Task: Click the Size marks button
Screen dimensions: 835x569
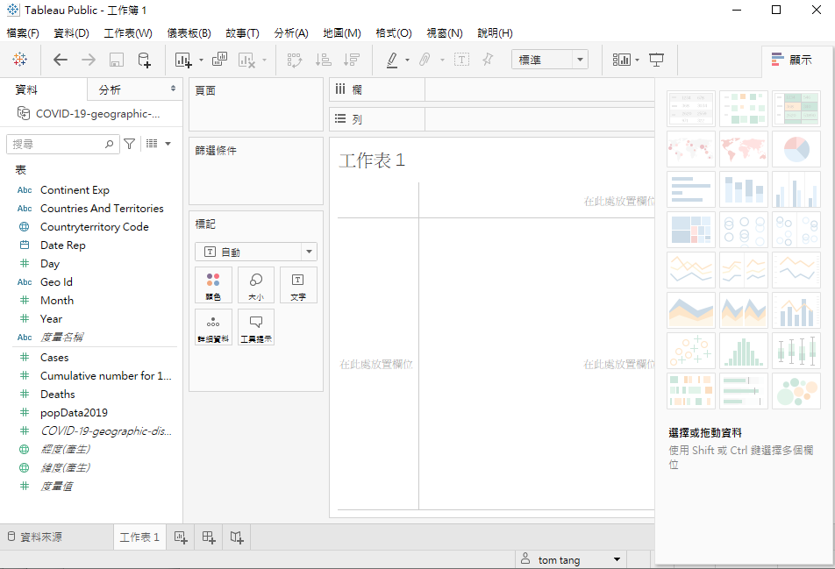Action: pyautogui.click(x=256, y=285)
